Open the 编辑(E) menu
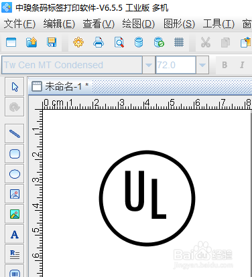The image size is (252, 277). click(59, 24)
